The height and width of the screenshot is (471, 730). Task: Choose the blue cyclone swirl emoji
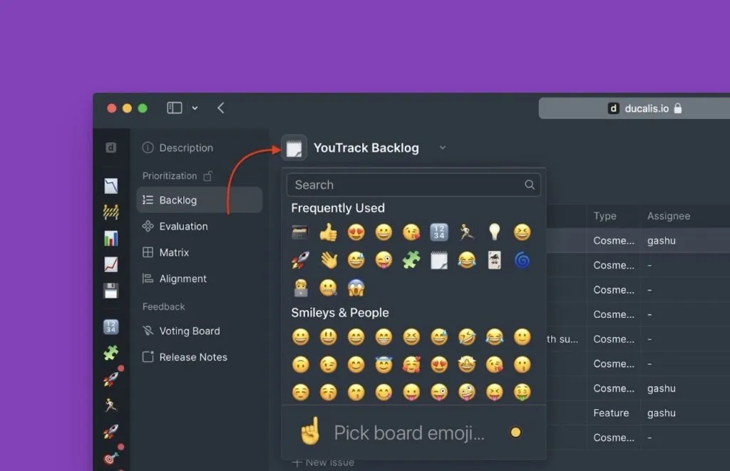coord(522,260)
